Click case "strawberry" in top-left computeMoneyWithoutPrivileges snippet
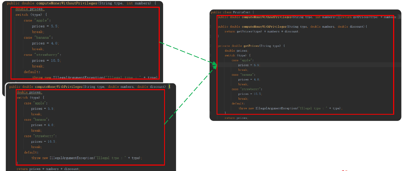Viewport: 404px width, 171px height. coord(43,55)
